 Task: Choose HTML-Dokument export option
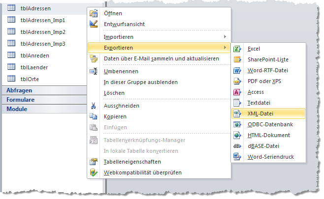click(268, 135)
